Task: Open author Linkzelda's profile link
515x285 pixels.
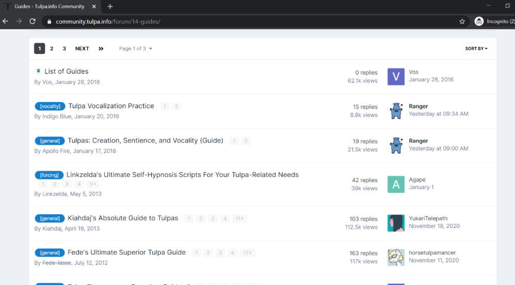Action: (x=55, y=194)
